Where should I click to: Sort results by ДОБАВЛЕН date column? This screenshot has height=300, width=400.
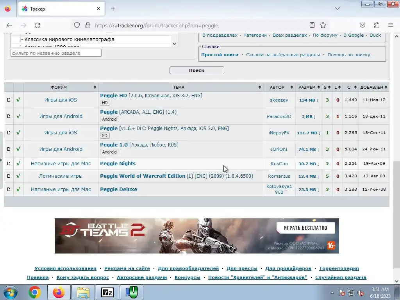point(374,87)
